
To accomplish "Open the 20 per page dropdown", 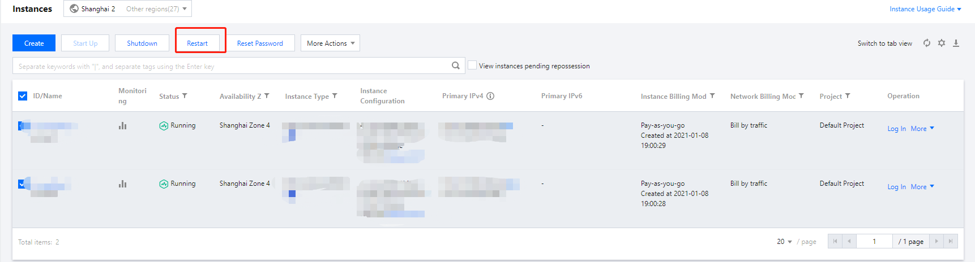I will [x=784, y=242].
